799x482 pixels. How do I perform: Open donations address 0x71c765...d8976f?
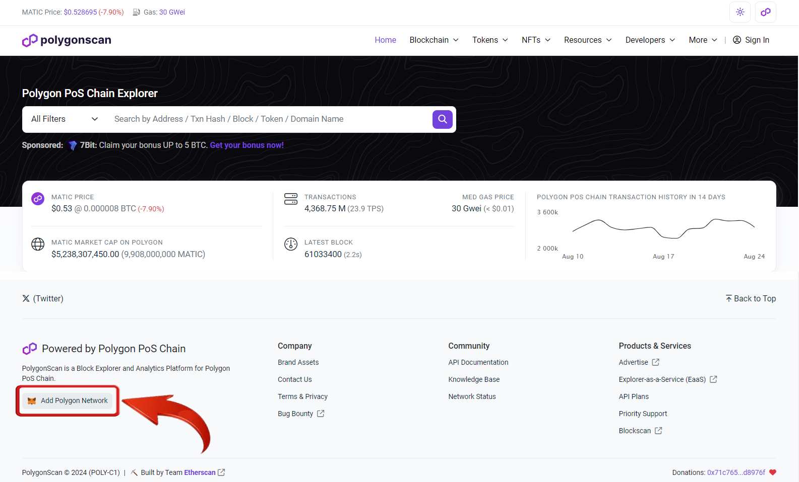tap(736, 472)
